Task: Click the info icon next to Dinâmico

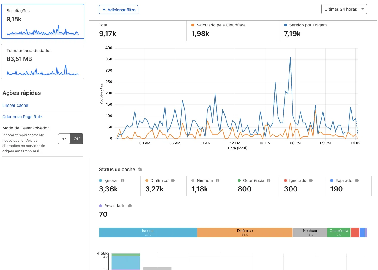Action: 173,180
